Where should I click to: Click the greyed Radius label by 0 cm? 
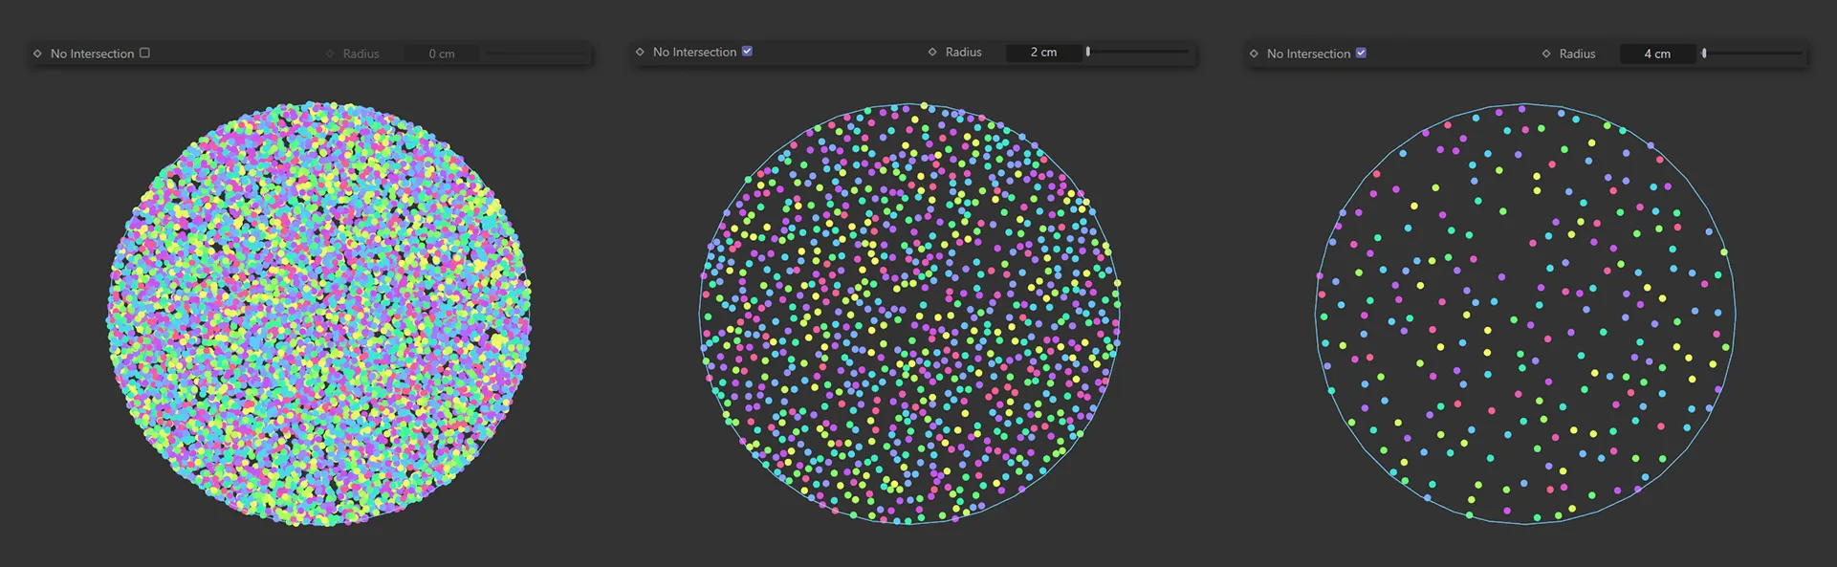pyautogui.click(x=361, y=54)
